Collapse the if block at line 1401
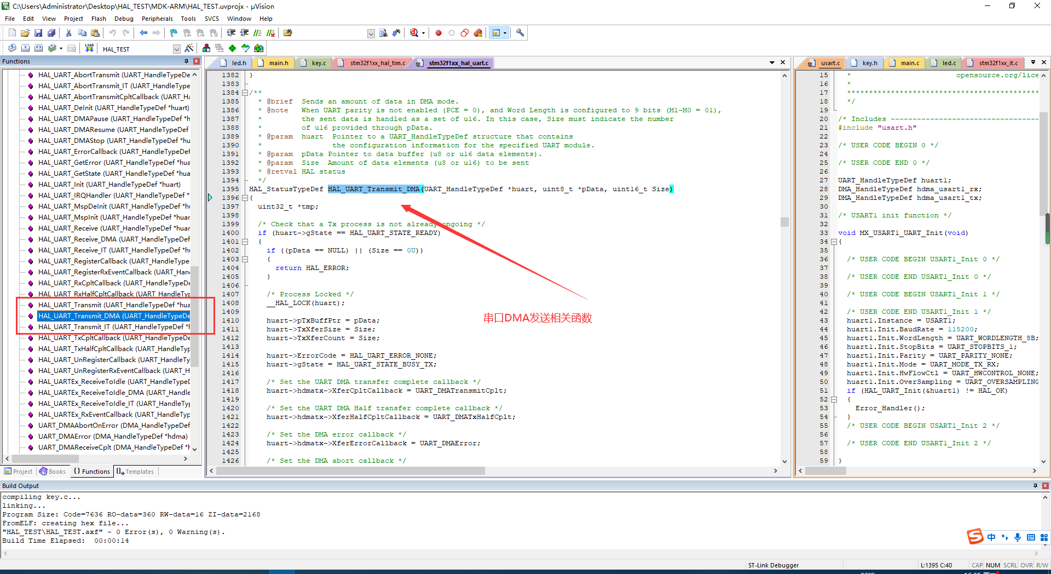The height and width of the screenshot is (574, 1051). (245, 242)
